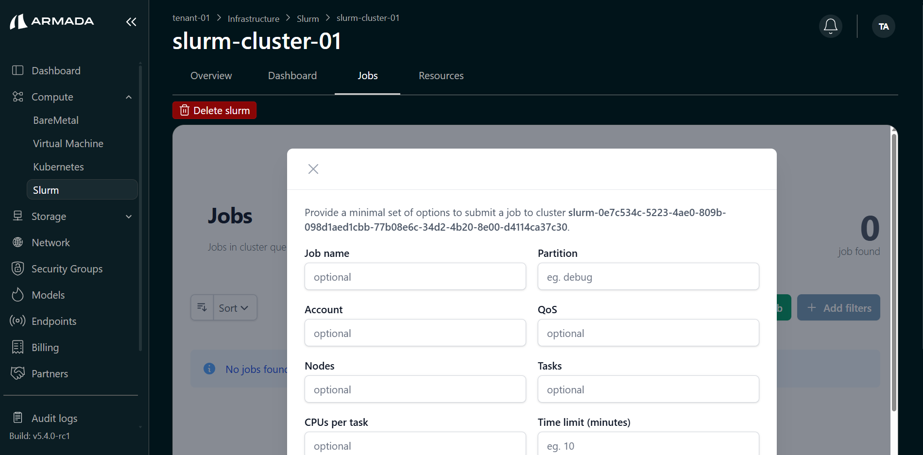The height and width of the screenshot is (455, 923).
Task: Open Security Groups in the sidebar
Action: 67,269
